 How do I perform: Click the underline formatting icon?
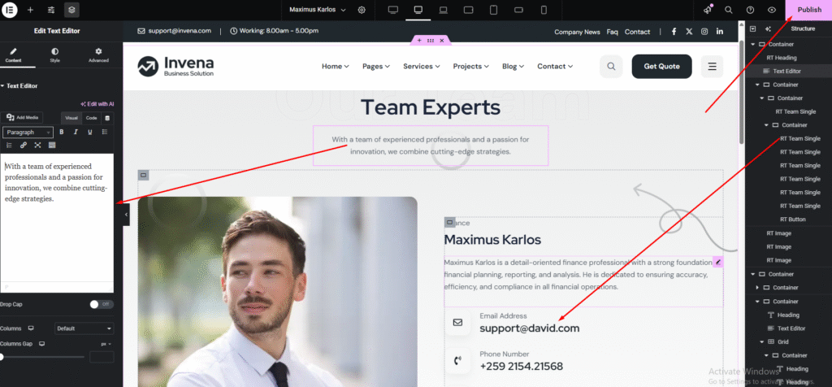pos(90,133)
